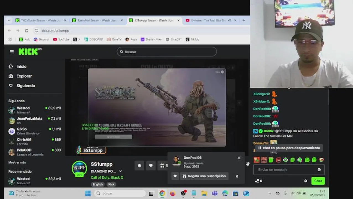
Task: Open the DISBOARD bookmark
Action: click(x=93, y=40)
